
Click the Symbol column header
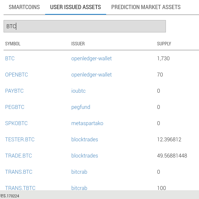coord(13,44)
